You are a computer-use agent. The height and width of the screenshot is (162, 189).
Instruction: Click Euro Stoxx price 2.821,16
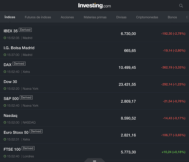point(128,135)
